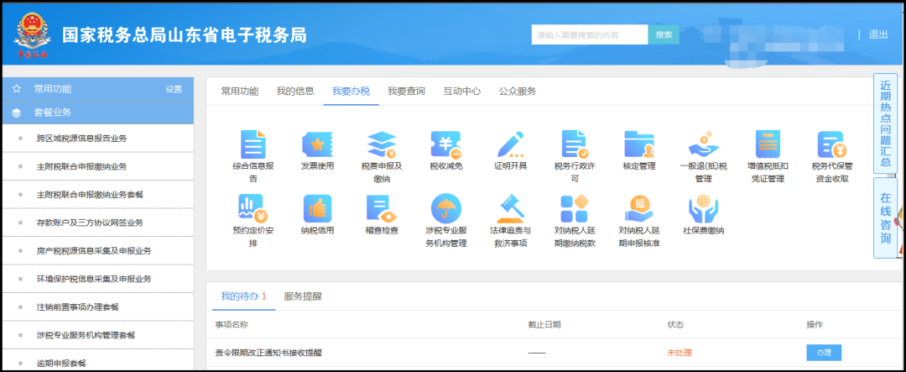Open the 社保费缴纳 icon
906x372 pixels.
(703, 209)
